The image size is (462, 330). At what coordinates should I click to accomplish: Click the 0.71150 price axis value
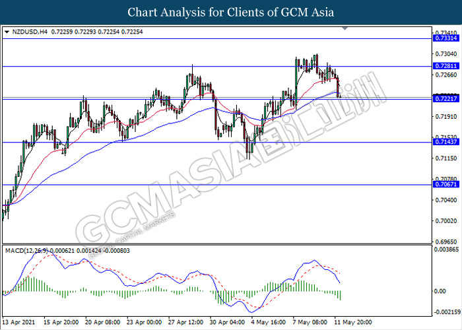coord(446,158)
